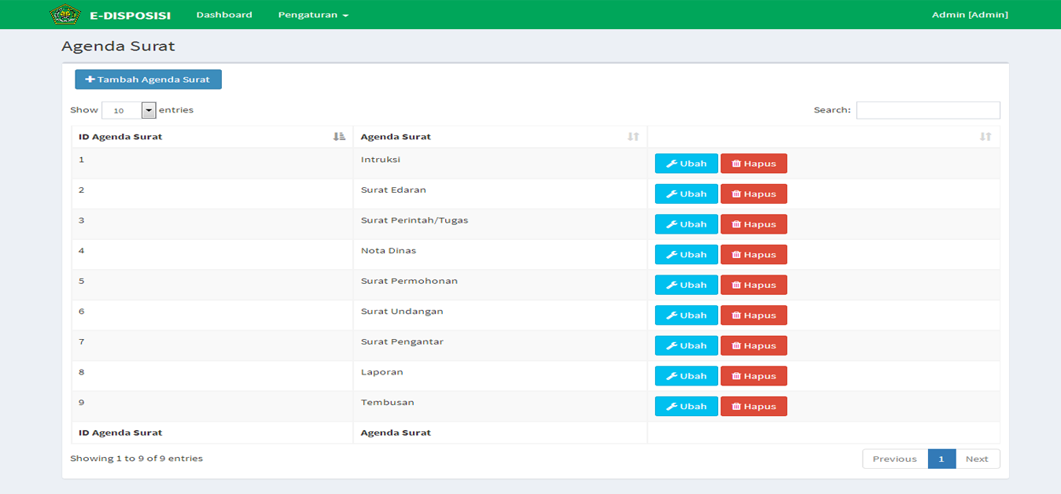Edit the Nota Dinas row with Ubah
The height and width of the screenshot is (494, 1061).
point(686,255)
